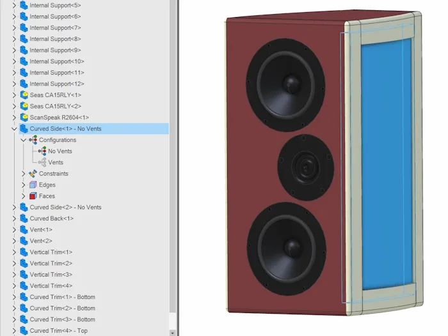
Task: Select Internal Support<9> in the tree
Action: pyautogui.click(x=55, y=50)
